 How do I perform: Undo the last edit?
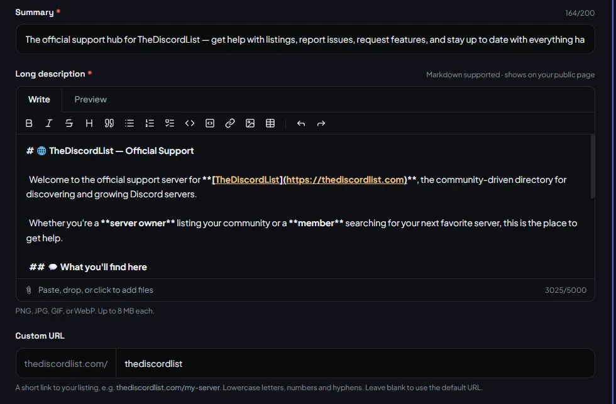[301, 123]
